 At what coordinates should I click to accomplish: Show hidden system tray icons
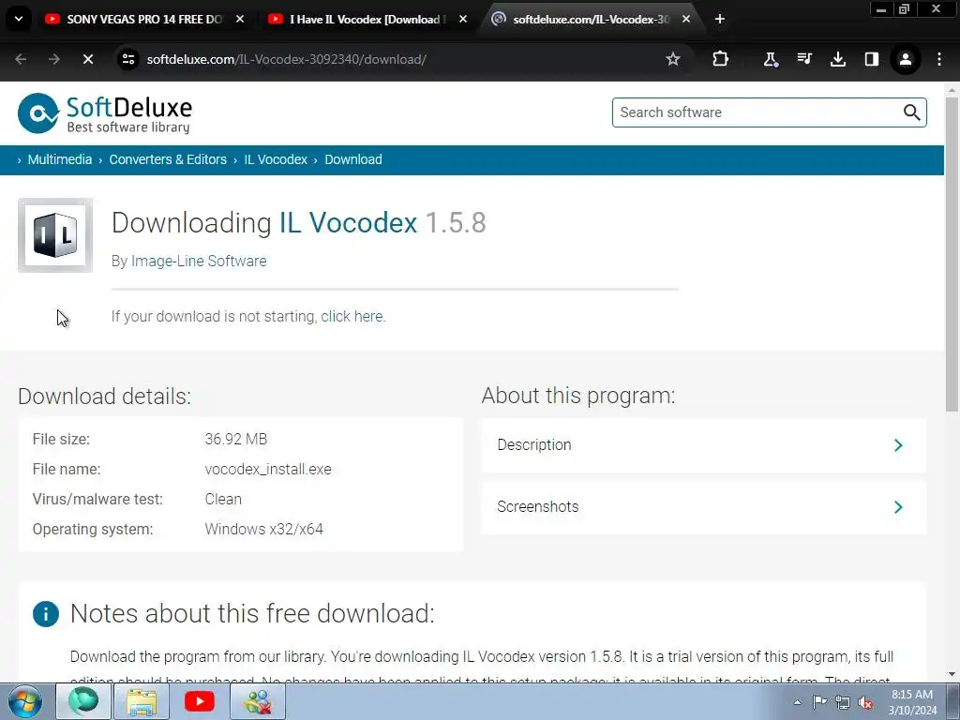[x=797, y=702]
